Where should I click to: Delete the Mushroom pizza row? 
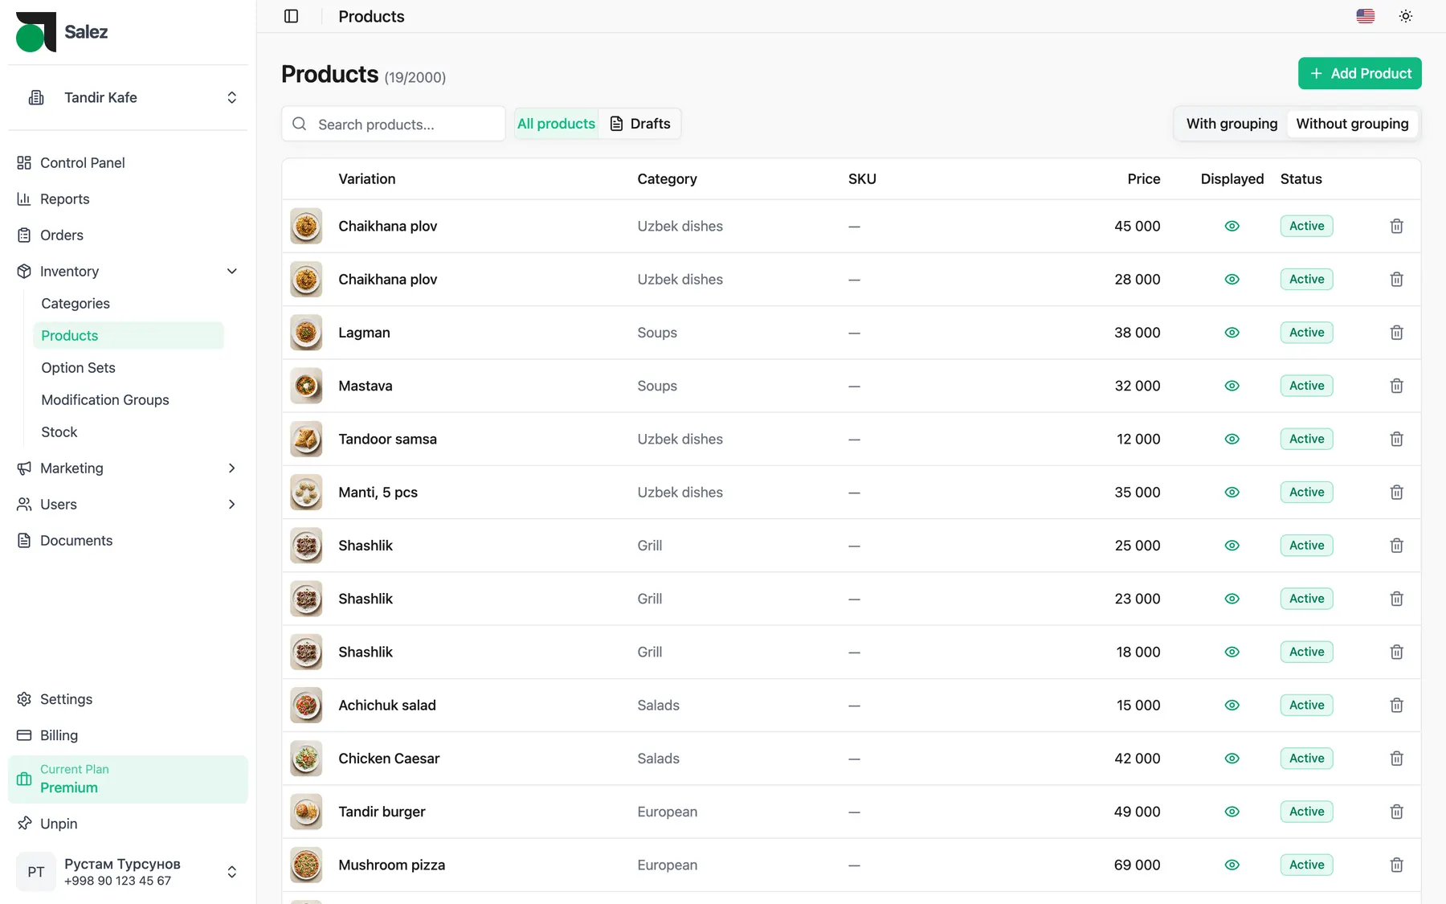pos(1396,865)
